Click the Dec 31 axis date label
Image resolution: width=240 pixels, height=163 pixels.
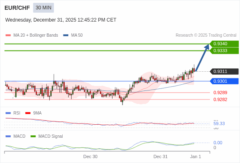[160, 156]
